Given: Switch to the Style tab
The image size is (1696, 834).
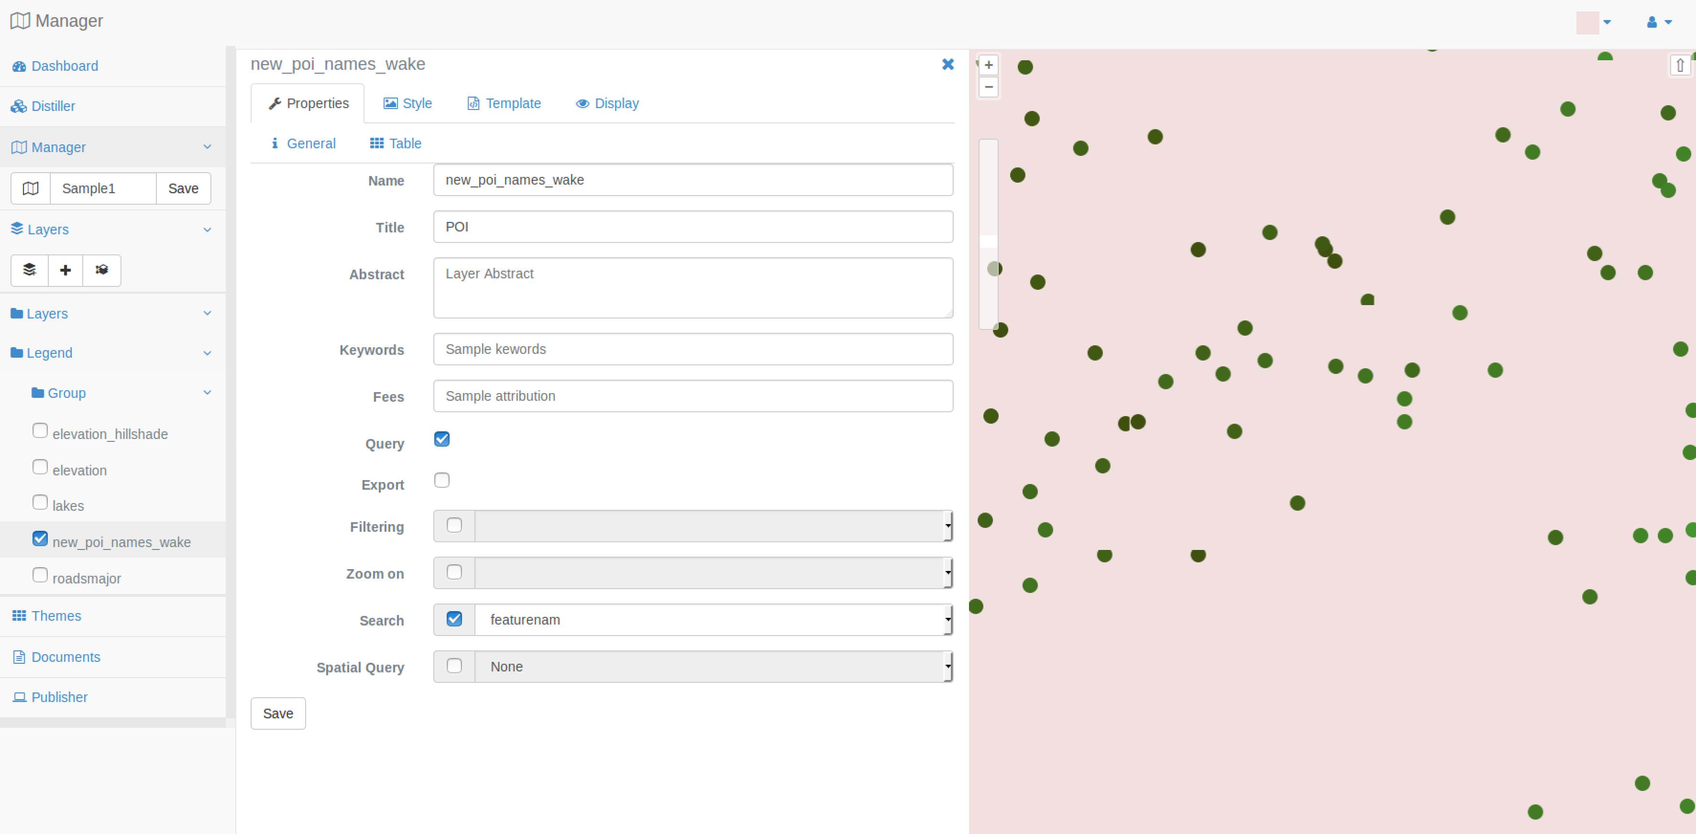Looking at the screenshot, I should tap(407, 103).
